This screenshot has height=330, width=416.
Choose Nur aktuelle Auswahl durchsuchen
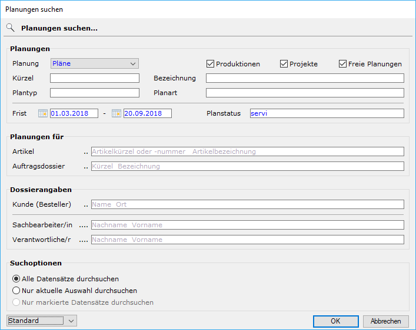(x=16, y=291)
